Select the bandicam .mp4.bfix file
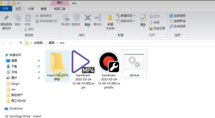Screen dimensions: 215x118 [x=109, y=69]
